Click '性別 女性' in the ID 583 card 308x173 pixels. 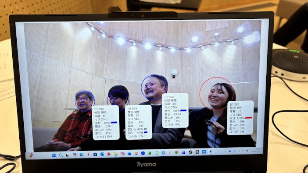(236, 108)
